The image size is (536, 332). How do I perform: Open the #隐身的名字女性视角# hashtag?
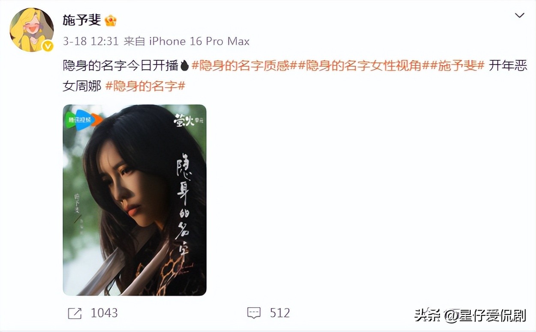click(360, 65)
